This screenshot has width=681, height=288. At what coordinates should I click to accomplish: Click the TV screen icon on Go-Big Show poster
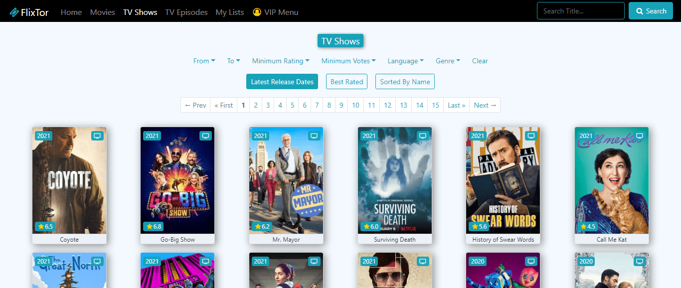pos(205,136)
